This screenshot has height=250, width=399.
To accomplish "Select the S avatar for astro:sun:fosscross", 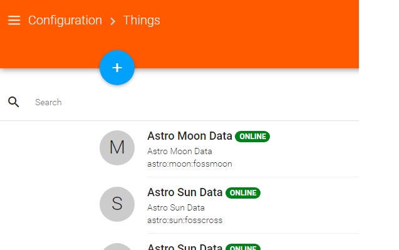I will coord(117,204).
